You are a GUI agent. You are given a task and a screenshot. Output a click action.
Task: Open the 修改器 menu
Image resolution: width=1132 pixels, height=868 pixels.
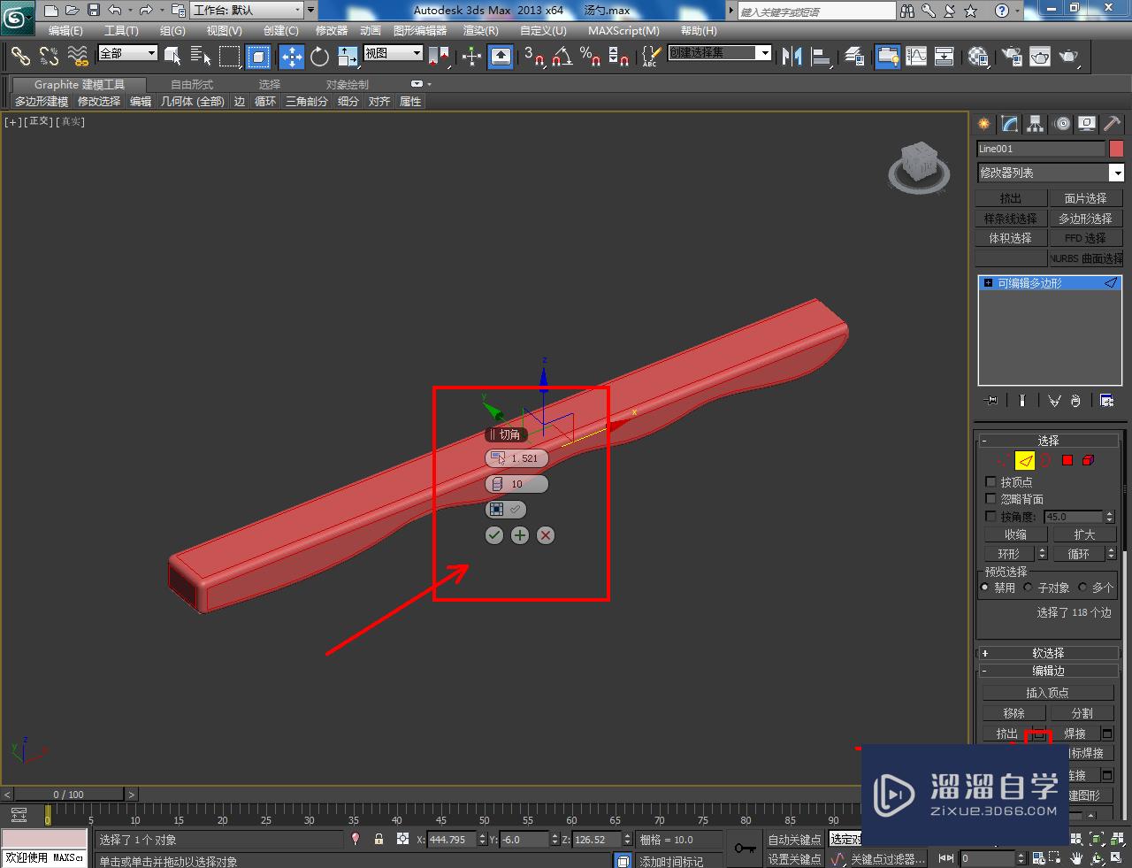[x=332, y=30]
